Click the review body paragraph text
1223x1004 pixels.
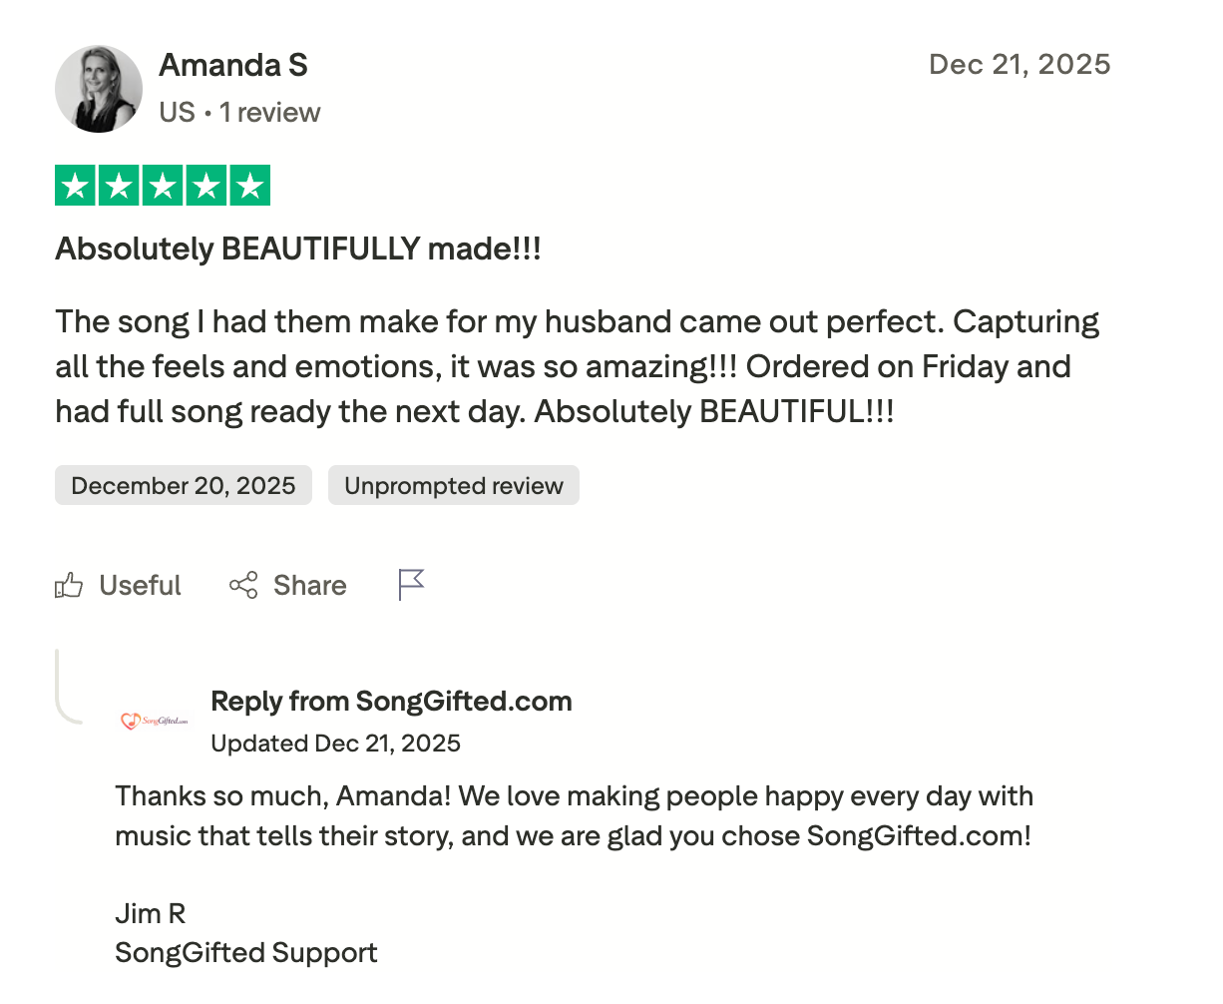pos(577,366)
